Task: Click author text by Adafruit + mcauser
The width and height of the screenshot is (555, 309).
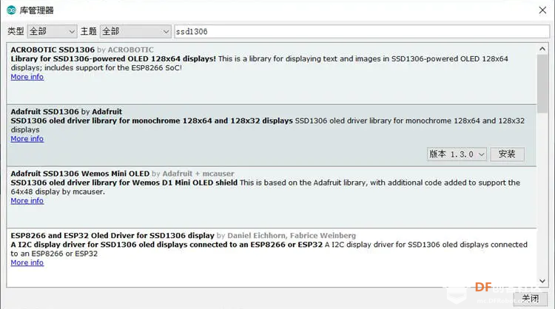Action: pyautogui.click(x=193, y=174)
